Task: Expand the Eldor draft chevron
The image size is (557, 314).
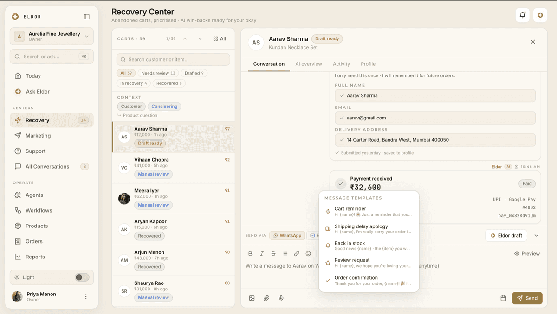Action: [x=537, y=236]
